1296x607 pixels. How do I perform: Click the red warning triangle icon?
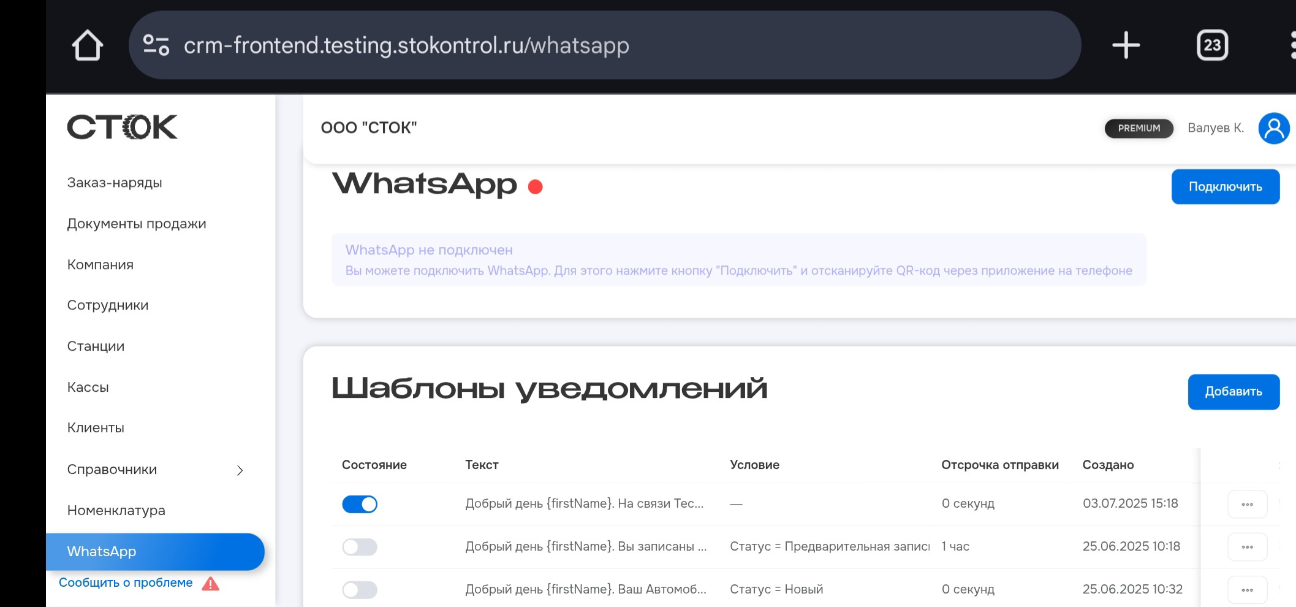tap(210, 584)
